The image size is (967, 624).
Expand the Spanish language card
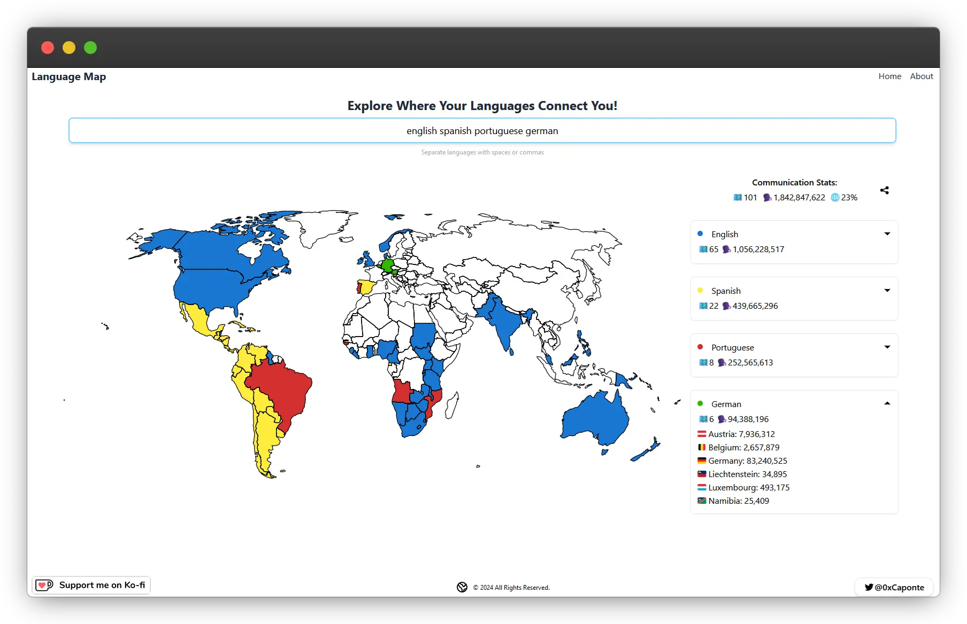[x=887, y=290]
